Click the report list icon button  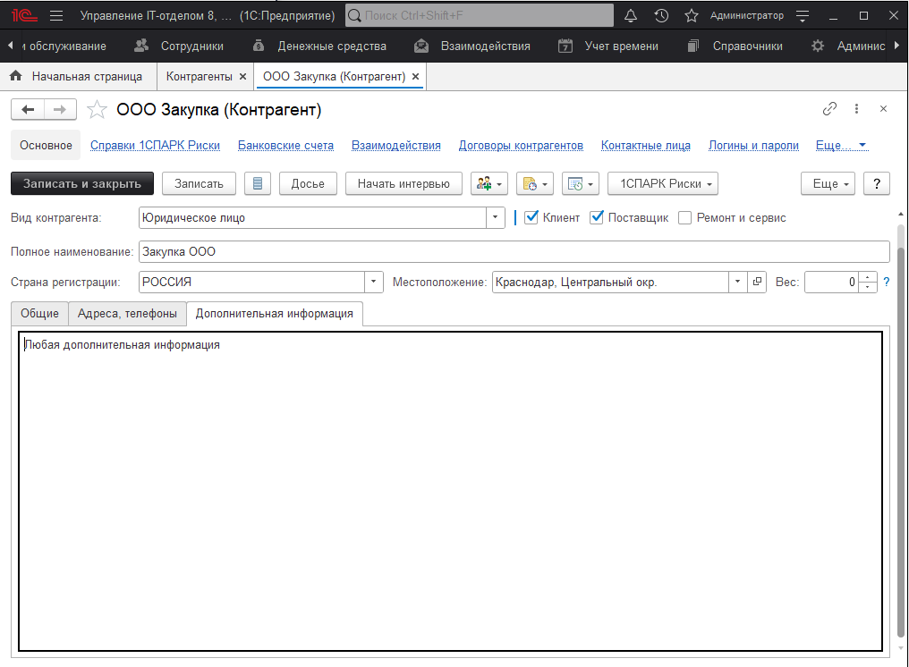coord(258,183)
